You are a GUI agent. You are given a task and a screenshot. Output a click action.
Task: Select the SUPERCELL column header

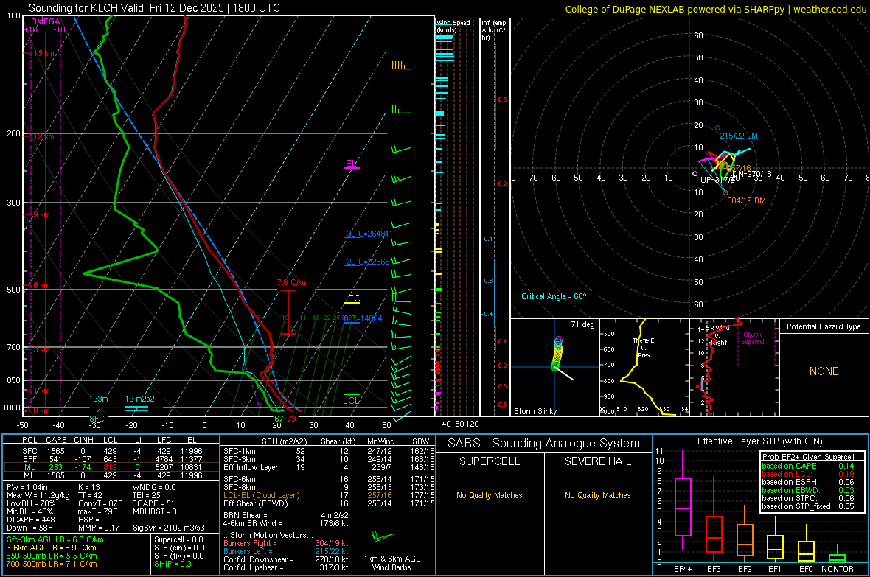[490, 461]
